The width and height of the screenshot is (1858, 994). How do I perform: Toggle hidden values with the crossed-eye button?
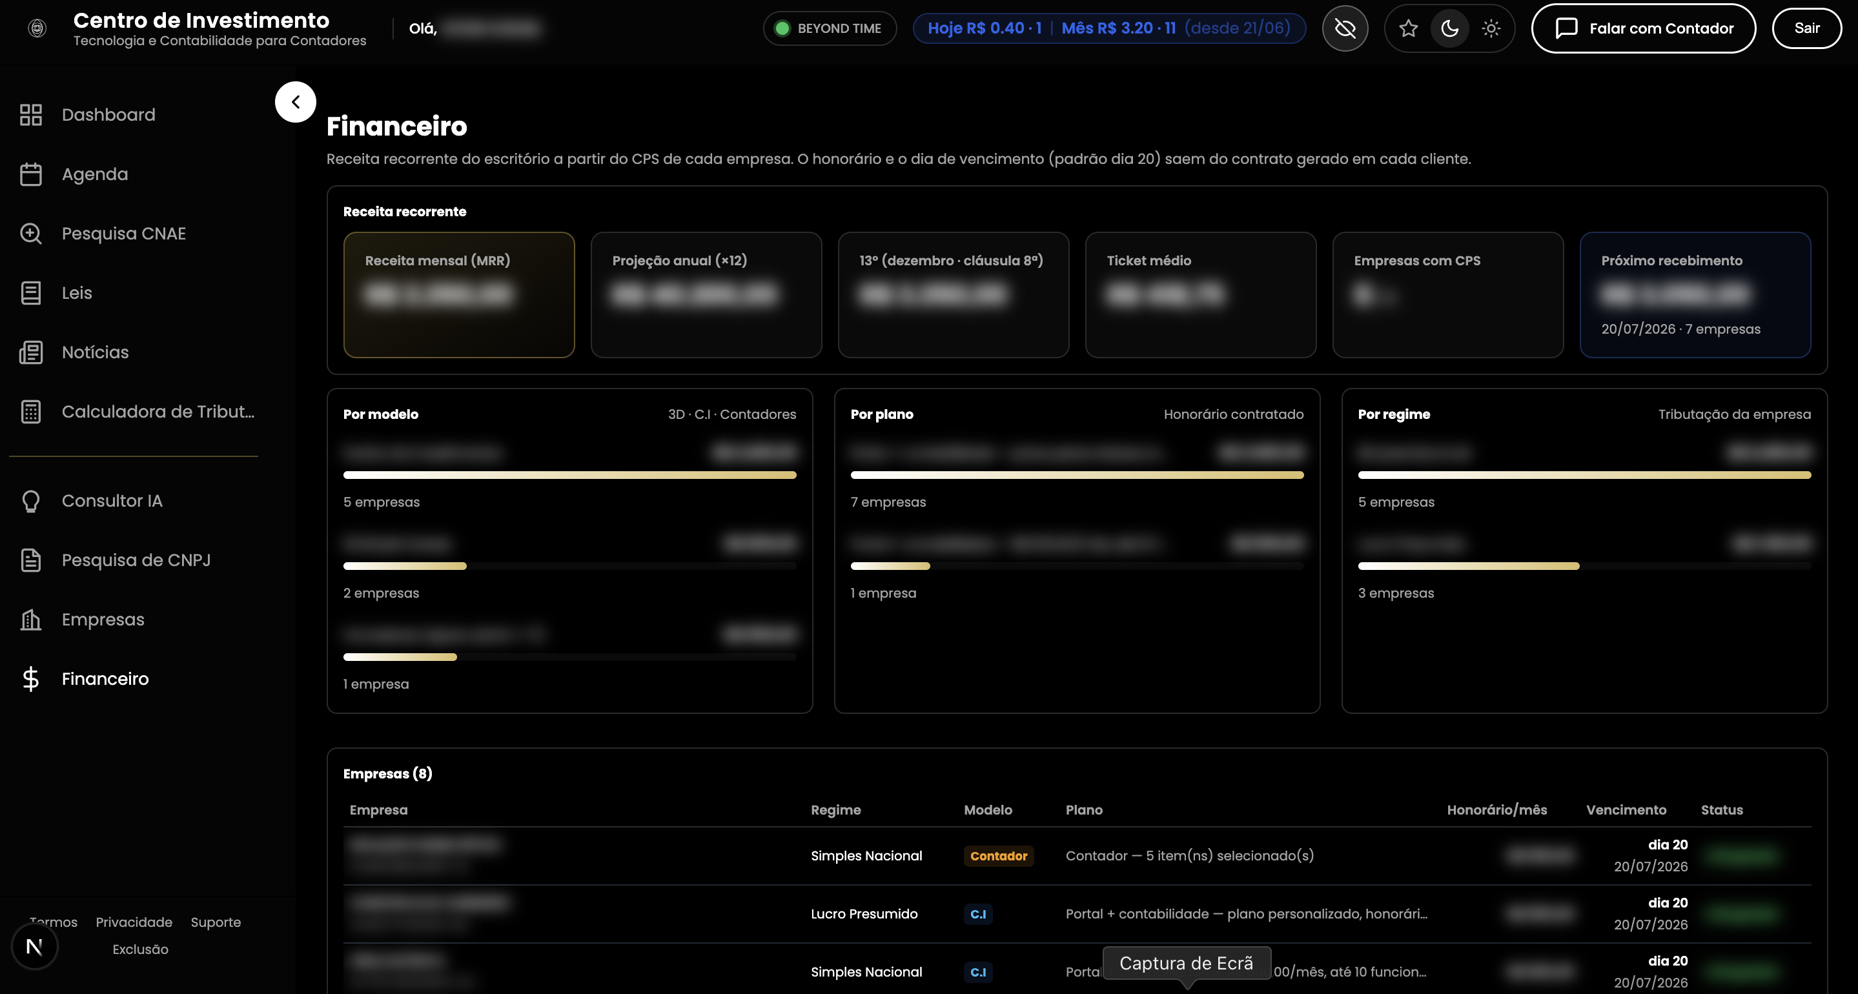pos(1345,28)
